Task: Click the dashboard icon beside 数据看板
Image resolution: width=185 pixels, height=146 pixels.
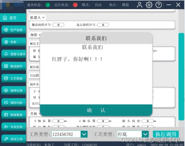Action: click(x=6, y=115)
